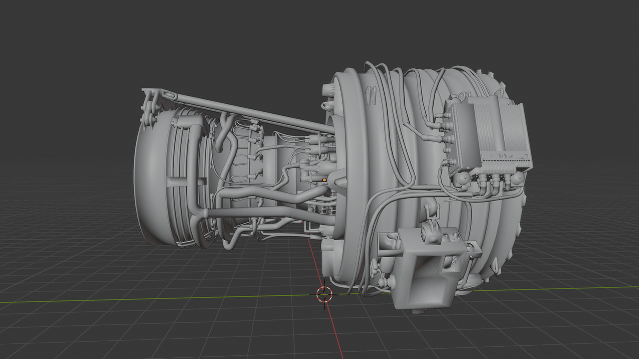Click the orange object origin dot
The image size is (639, 359).
[x=324, y=180]
